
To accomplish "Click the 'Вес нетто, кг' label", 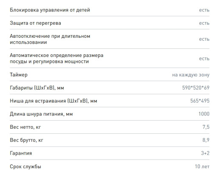I will pos(25,127).
